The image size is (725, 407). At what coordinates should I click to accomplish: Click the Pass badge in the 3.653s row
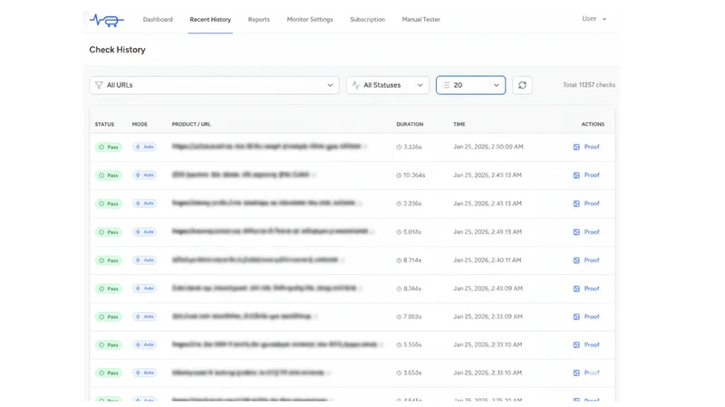pos(109,374)
